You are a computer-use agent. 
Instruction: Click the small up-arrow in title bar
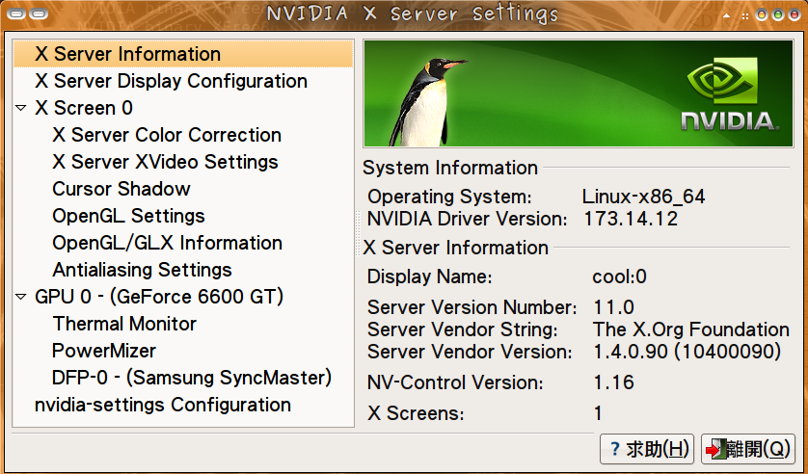point(727,16)
